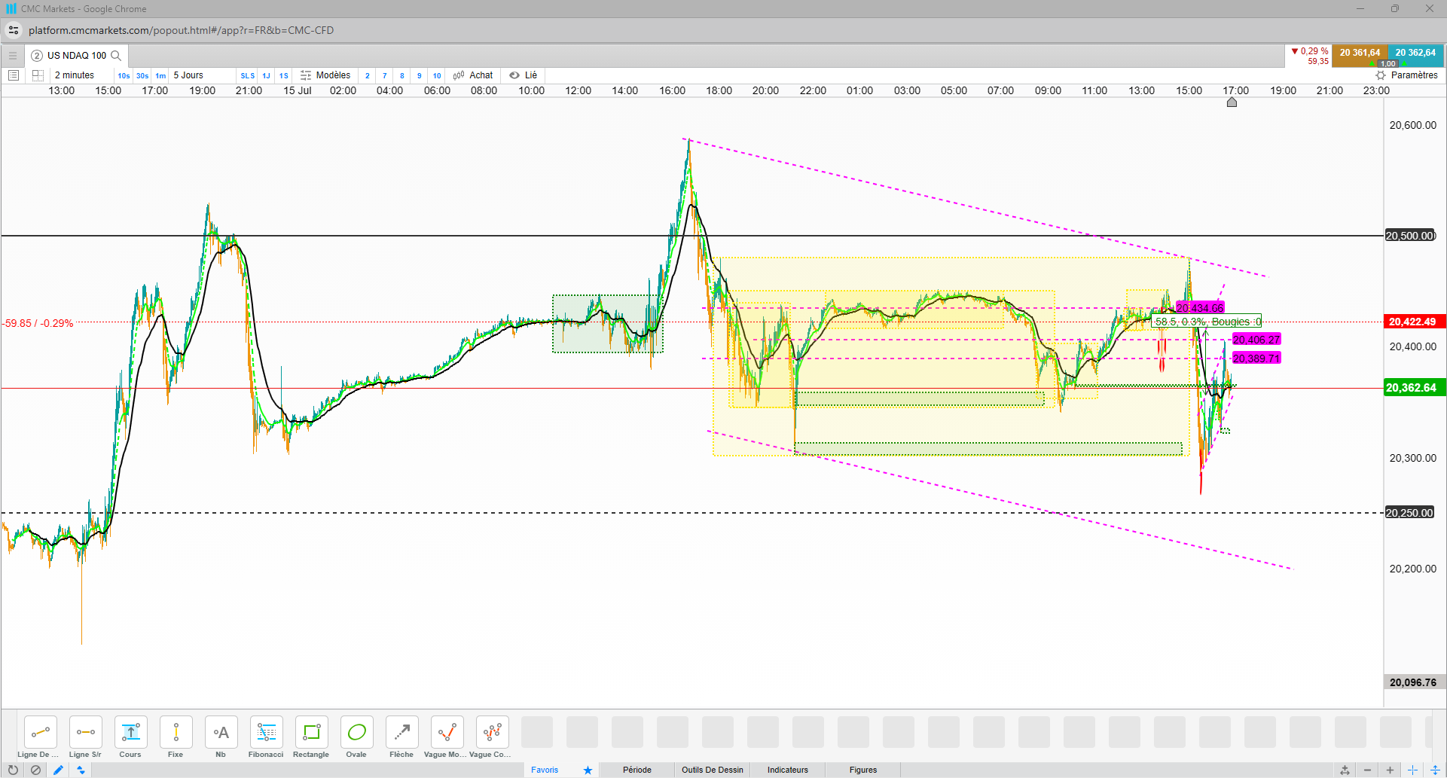Click the Achat button
Screen dimensions: 1447x778
(473, 75)
